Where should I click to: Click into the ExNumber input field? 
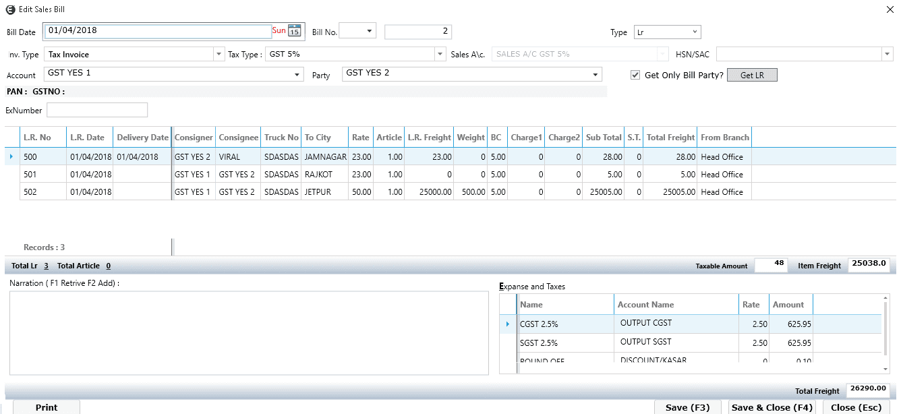click(x=97, y=110)
